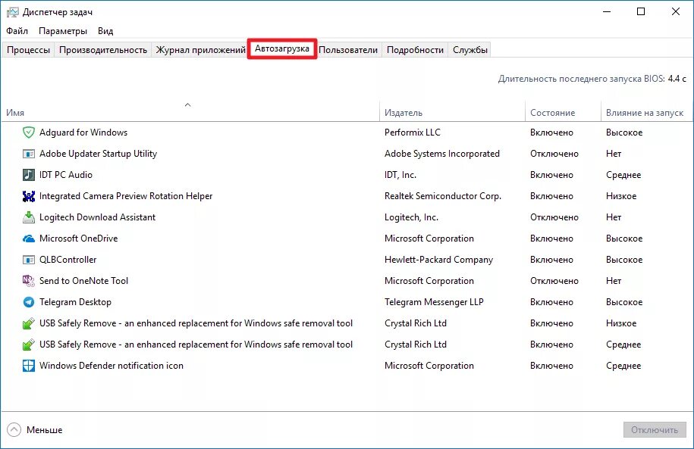Select the Adguard for Windows row name
694x449 pixels.
[x=83, y=133]
